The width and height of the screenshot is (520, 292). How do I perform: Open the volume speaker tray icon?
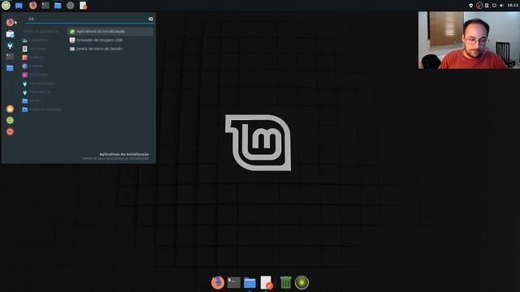501,6
